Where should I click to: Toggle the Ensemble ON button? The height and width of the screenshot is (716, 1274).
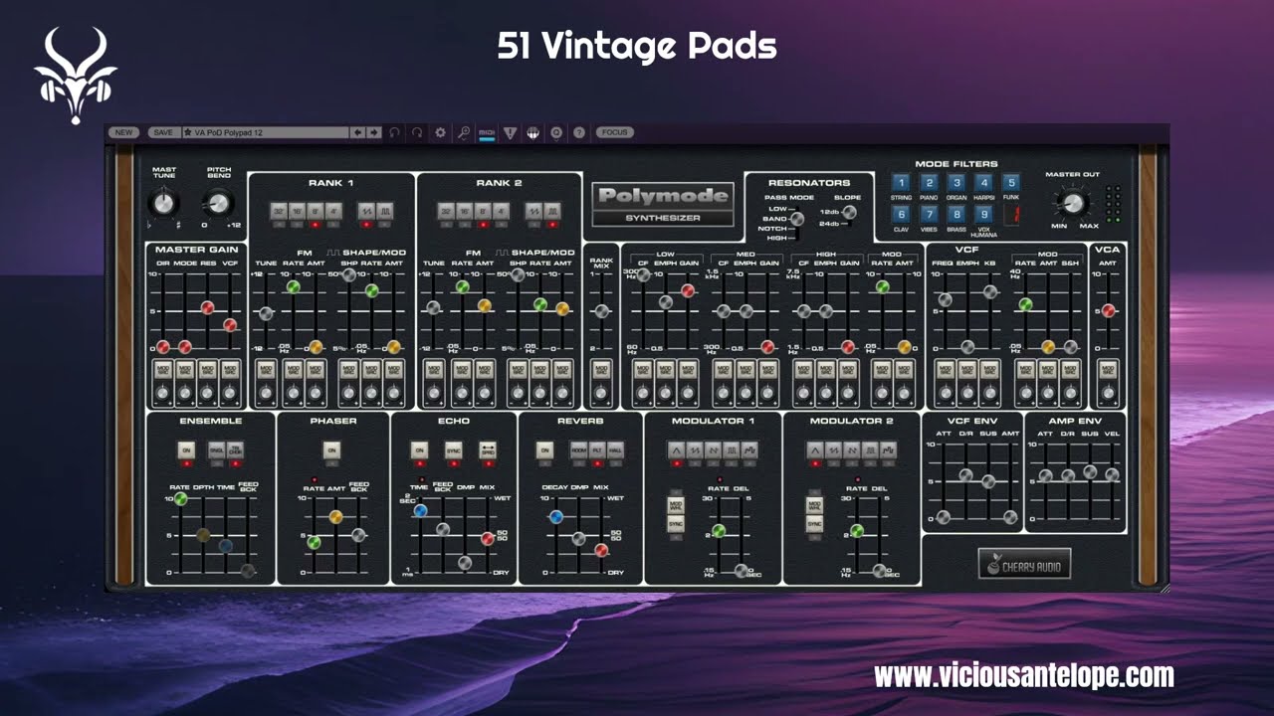click(x=186, y=450)
